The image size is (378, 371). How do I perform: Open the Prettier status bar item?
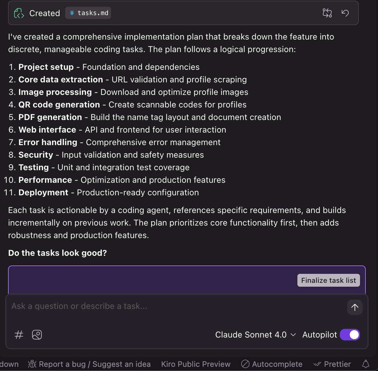332,364
